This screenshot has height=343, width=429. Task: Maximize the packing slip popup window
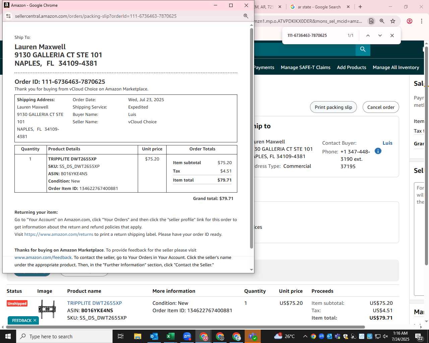[x=231, y=5]
